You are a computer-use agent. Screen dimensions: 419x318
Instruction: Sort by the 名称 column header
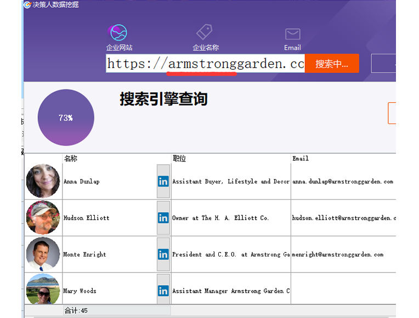click(x=71, y=159)
